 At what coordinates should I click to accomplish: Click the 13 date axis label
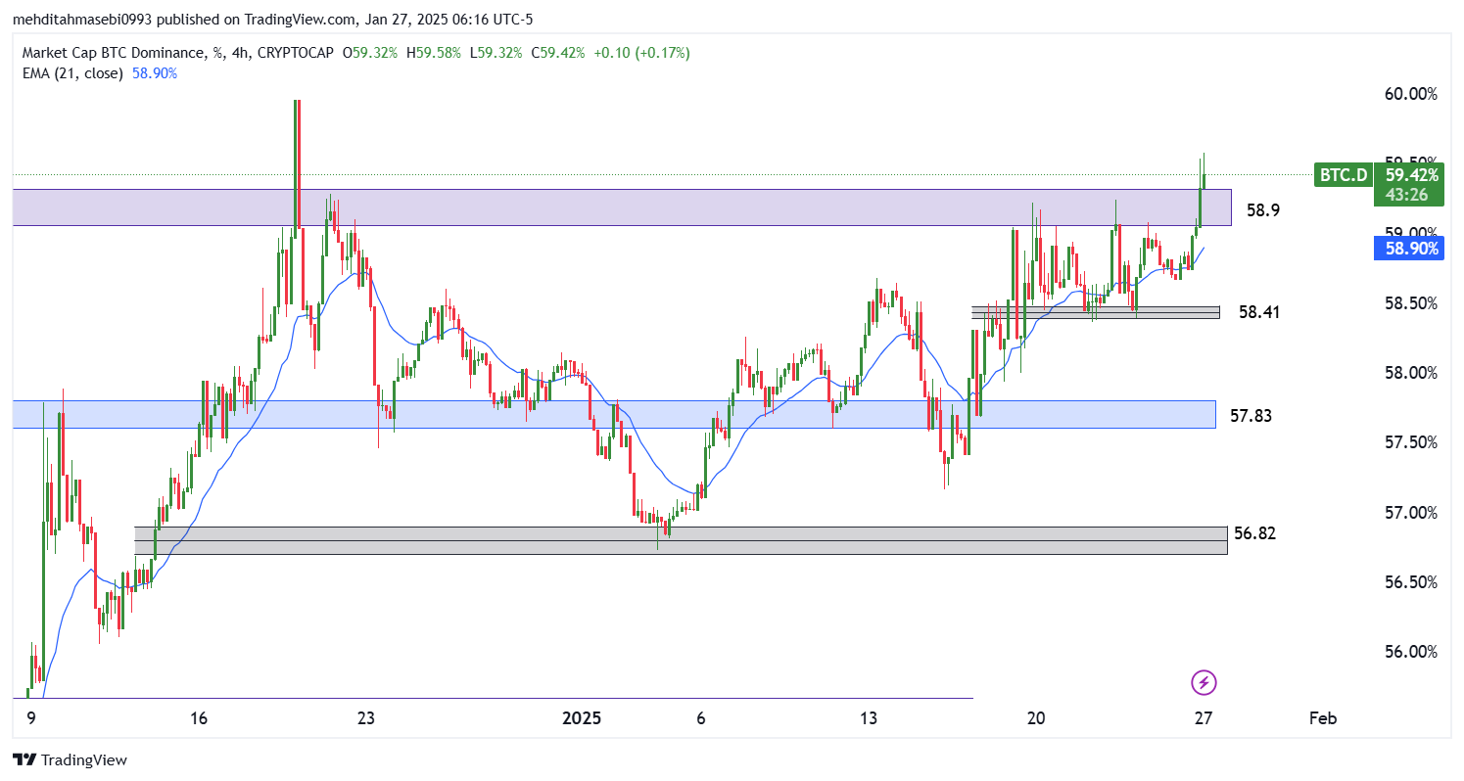point(869,718)
